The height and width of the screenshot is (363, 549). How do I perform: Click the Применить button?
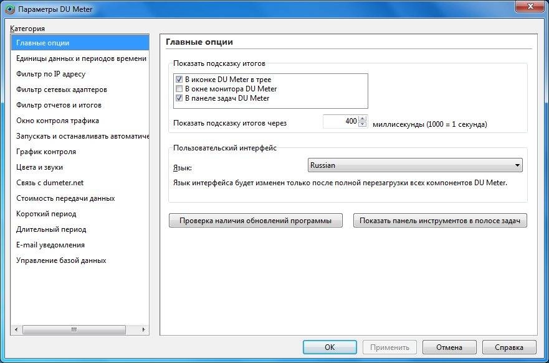pyautogui.click(x=389, y=347)
